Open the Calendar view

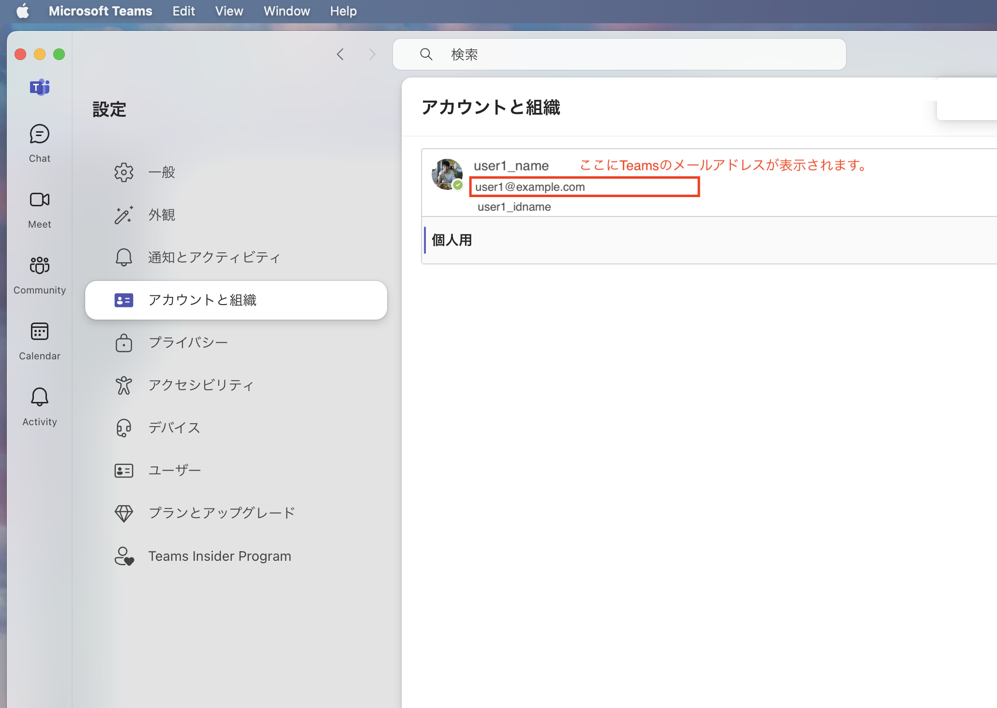[39, 341]
